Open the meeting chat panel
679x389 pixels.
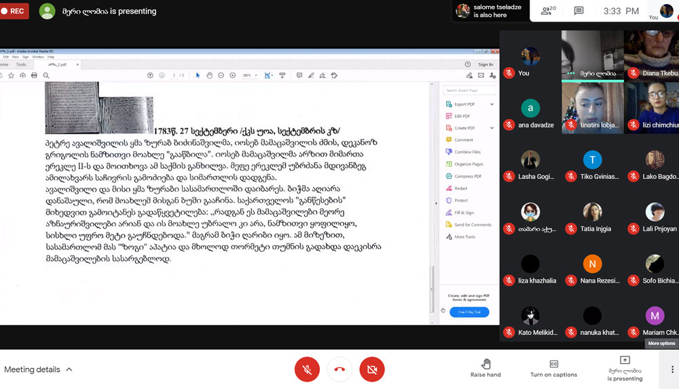click(579, 11)
